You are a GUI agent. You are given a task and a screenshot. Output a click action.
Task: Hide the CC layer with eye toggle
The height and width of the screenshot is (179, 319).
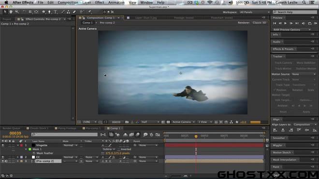3,157
